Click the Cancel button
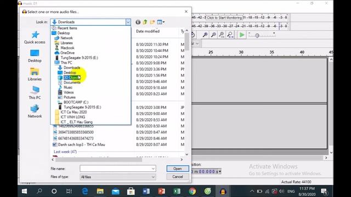 point(178,177)
